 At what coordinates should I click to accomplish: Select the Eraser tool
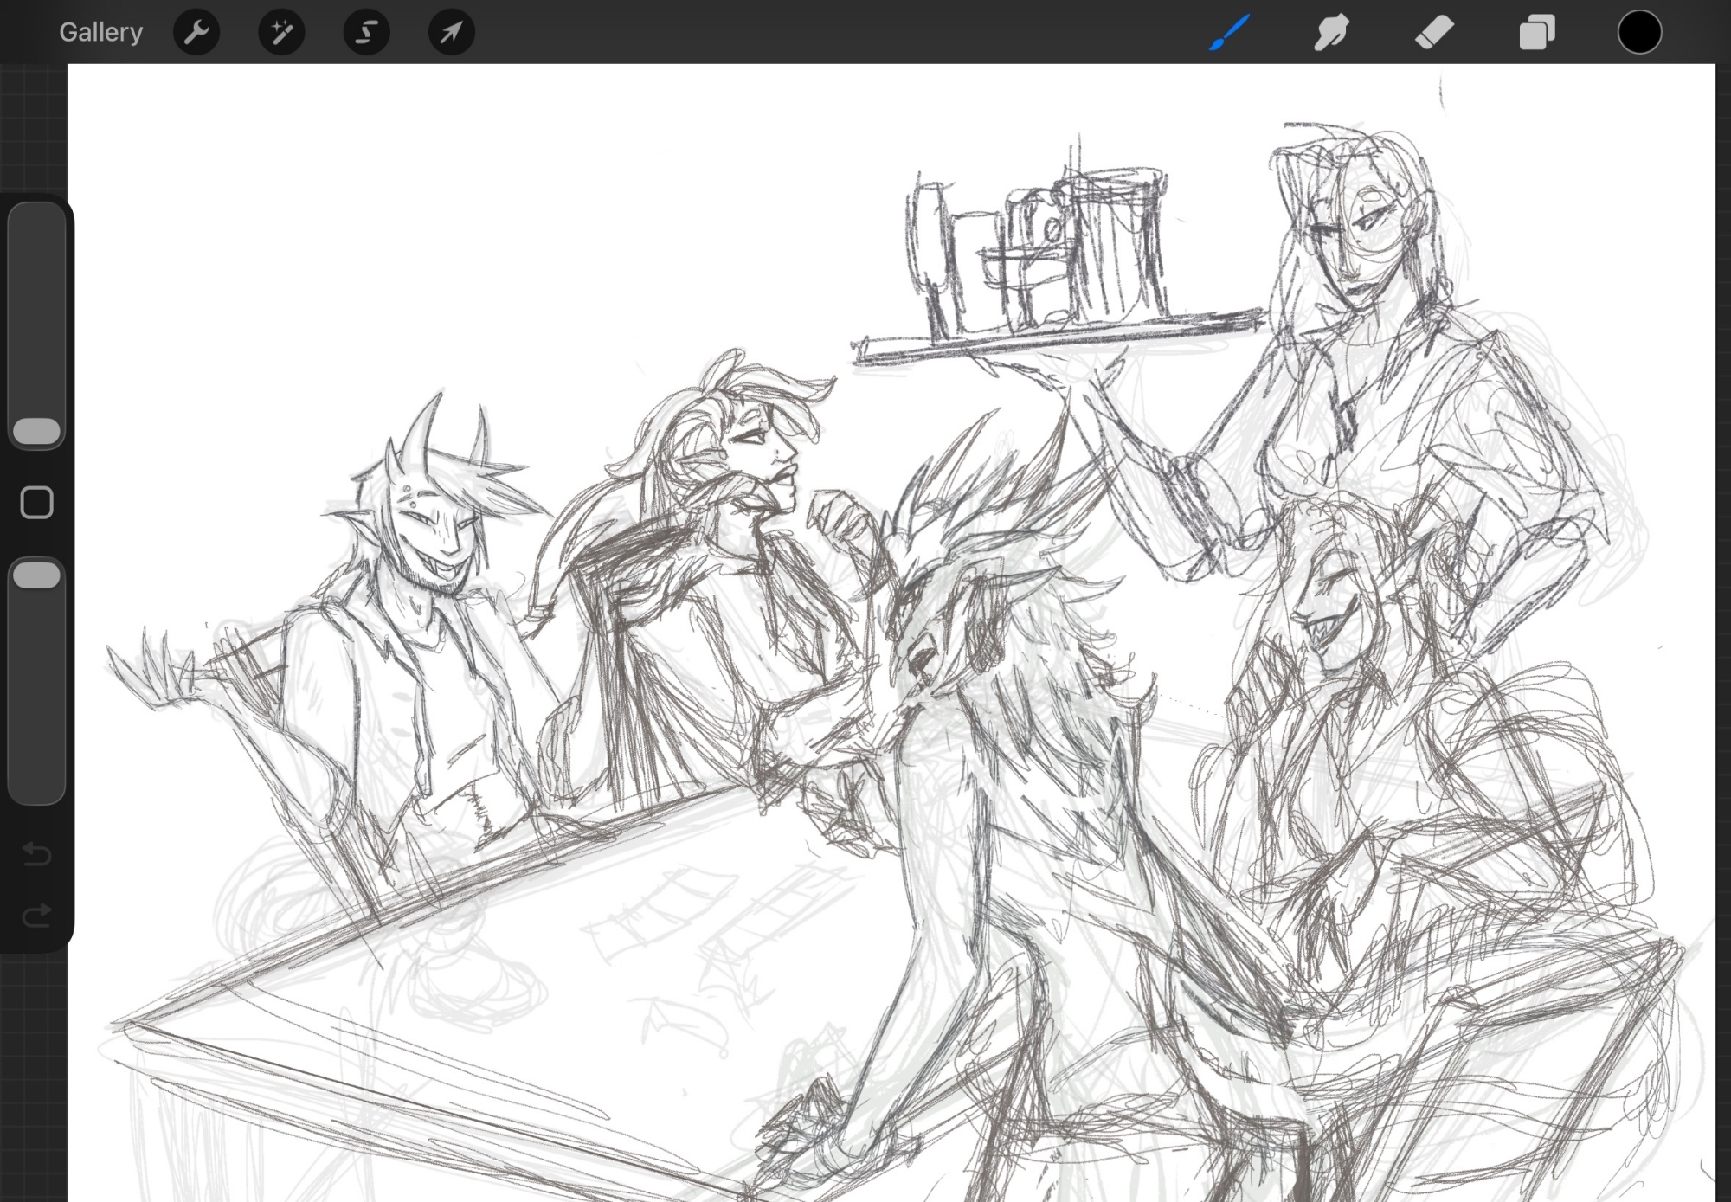tap(1433, 33)
